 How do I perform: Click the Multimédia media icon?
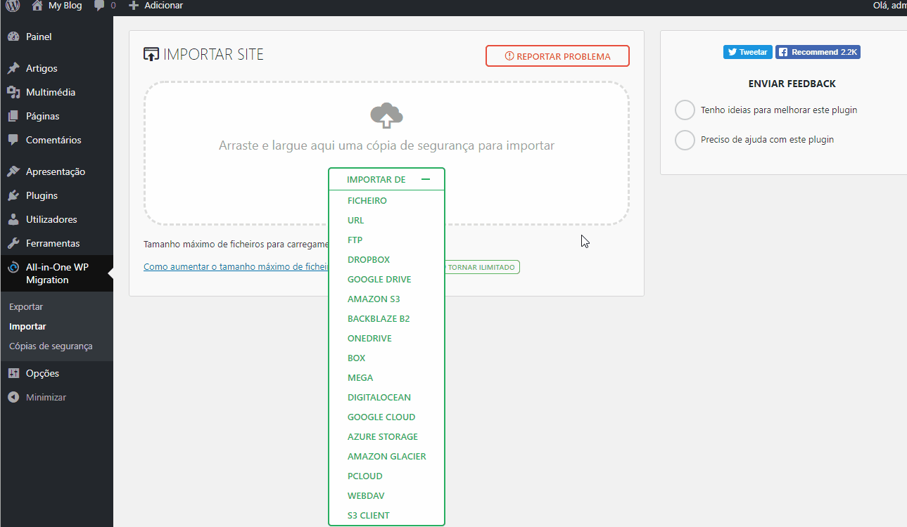coord(13,92)
